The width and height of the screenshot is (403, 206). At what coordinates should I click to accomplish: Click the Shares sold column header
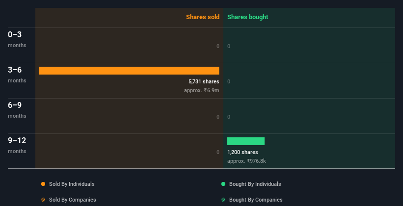pyautogui.click(x=203, y=17)
